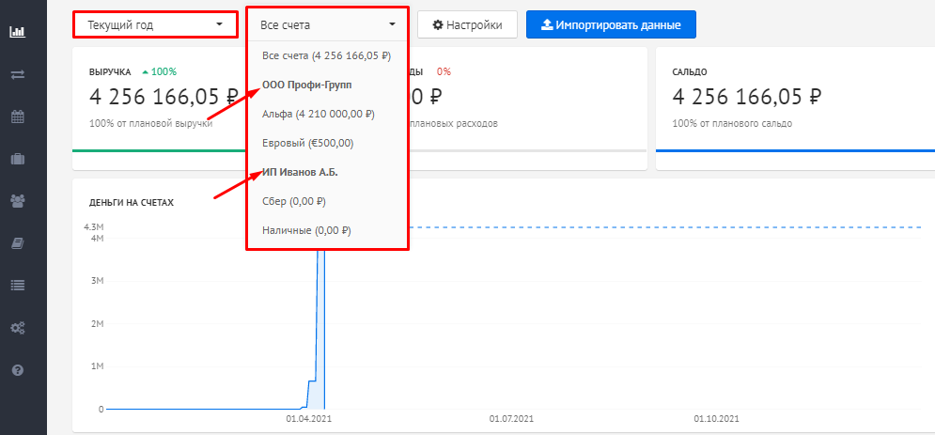The image size is (935, 435).
Task: Open the book icon in sidebar
Action: tap(18, 243)
